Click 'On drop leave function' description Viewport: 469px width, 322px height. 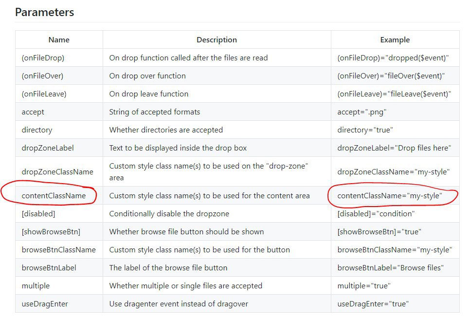149,94
